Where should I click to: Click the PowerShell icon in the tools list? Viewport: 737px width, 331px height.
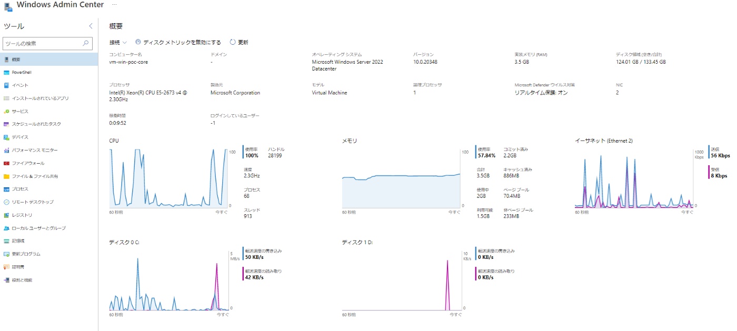click(x=6, y=72)
